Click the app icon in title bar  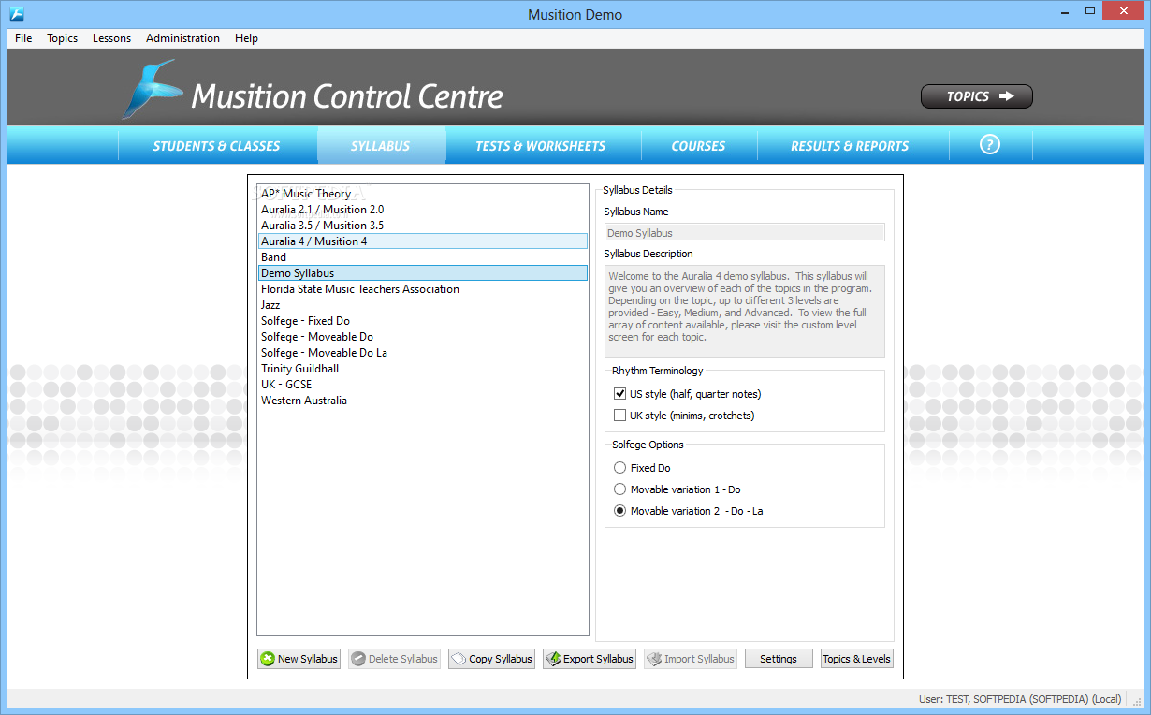[x=16, y=14]
